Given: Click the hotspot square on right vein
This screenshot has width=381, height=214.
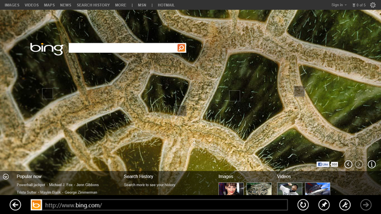Looking at the screenshot, I should point(299,91).
